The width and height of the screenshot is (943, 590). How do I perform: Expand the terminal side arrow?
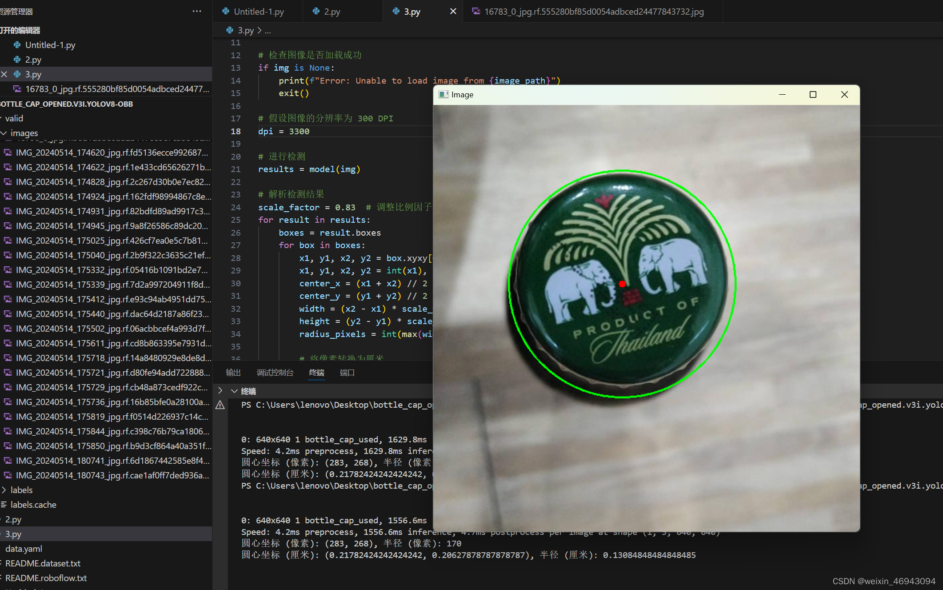[x=220, y=391]
